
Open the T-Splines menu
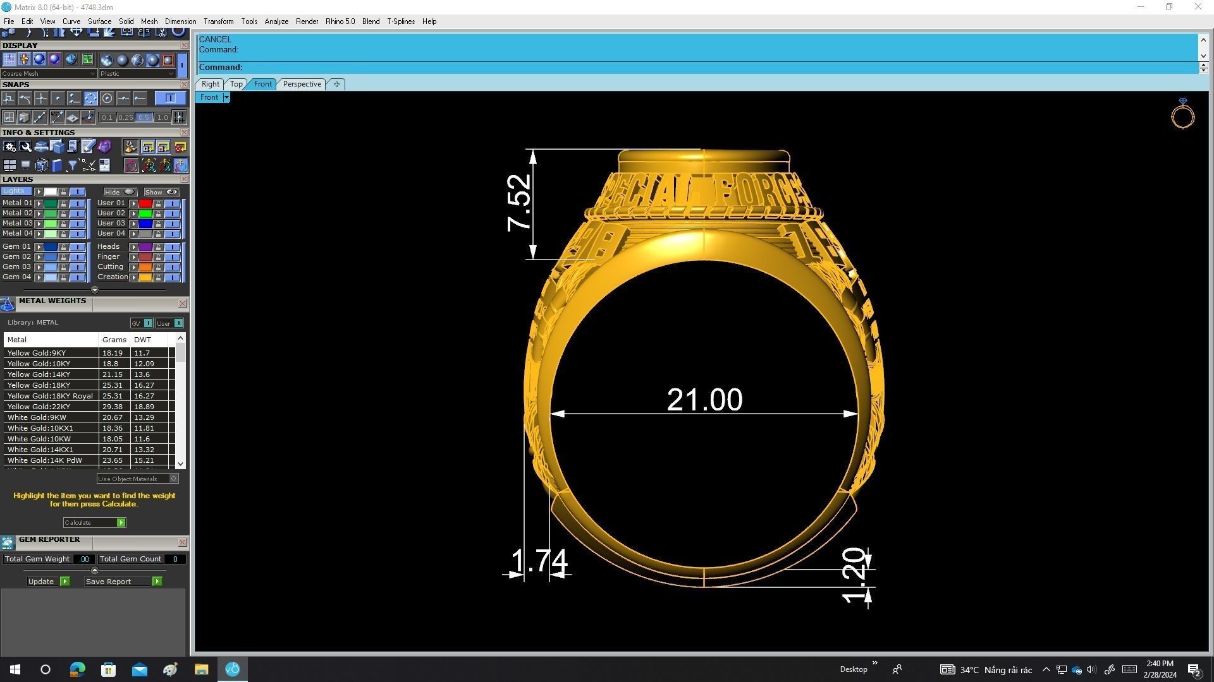(401, 21)
